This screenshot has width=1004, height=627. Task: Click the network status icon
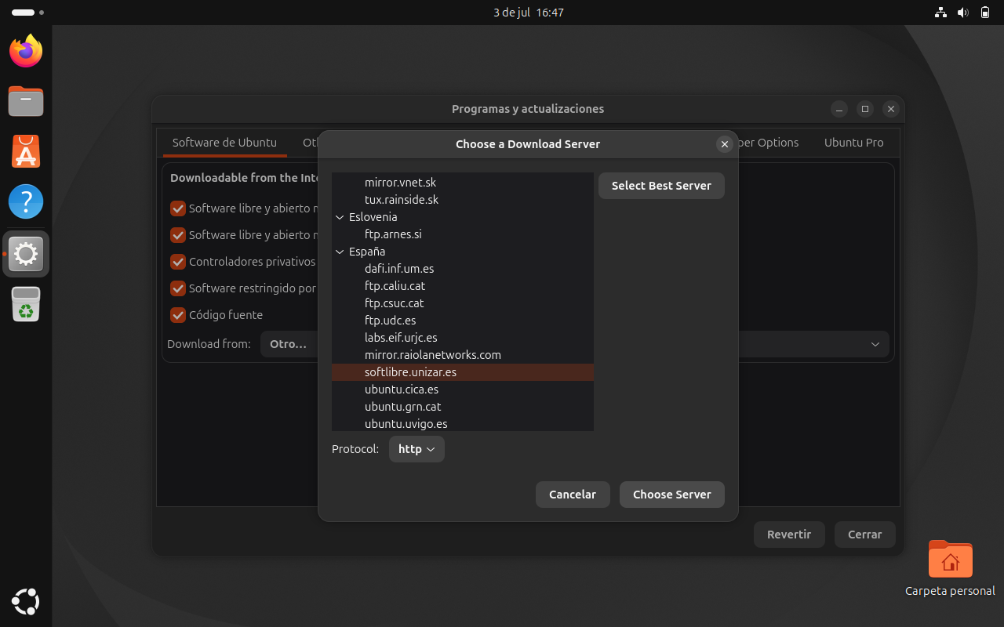click(940, 13)
